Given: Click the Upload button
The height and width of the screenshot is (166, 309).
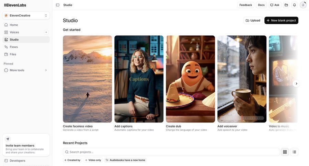Looking at the screenshot, I should pyautogui.click(x=253, y=21).
